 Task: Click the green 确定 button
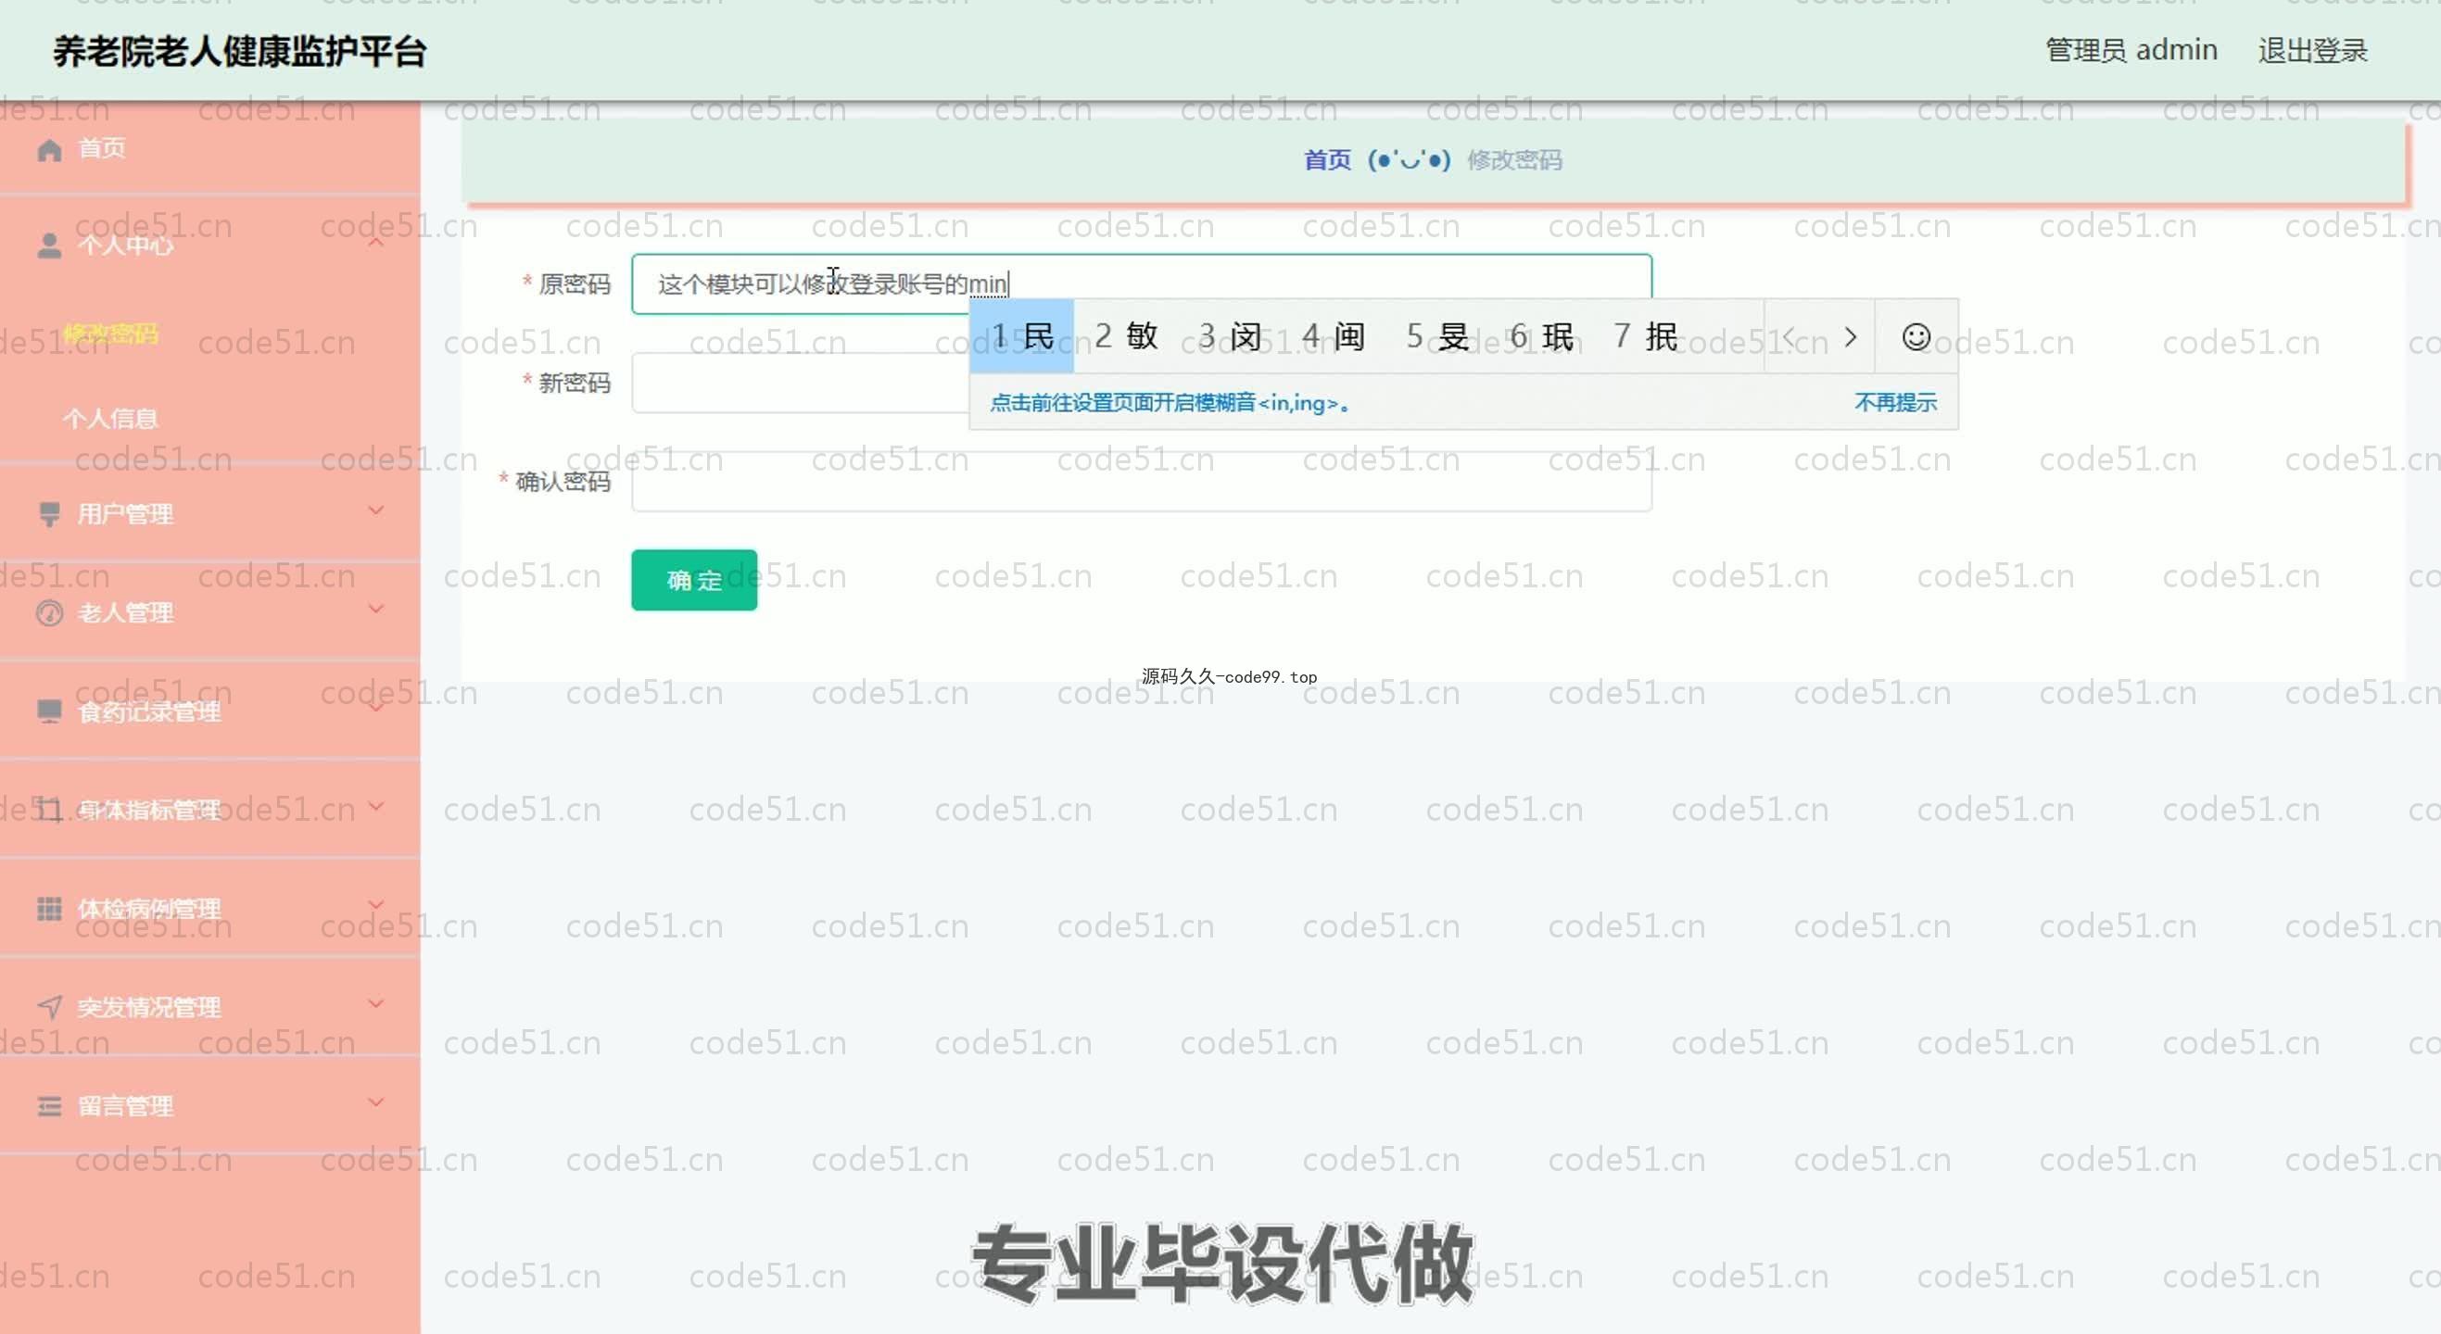(693, 580)
